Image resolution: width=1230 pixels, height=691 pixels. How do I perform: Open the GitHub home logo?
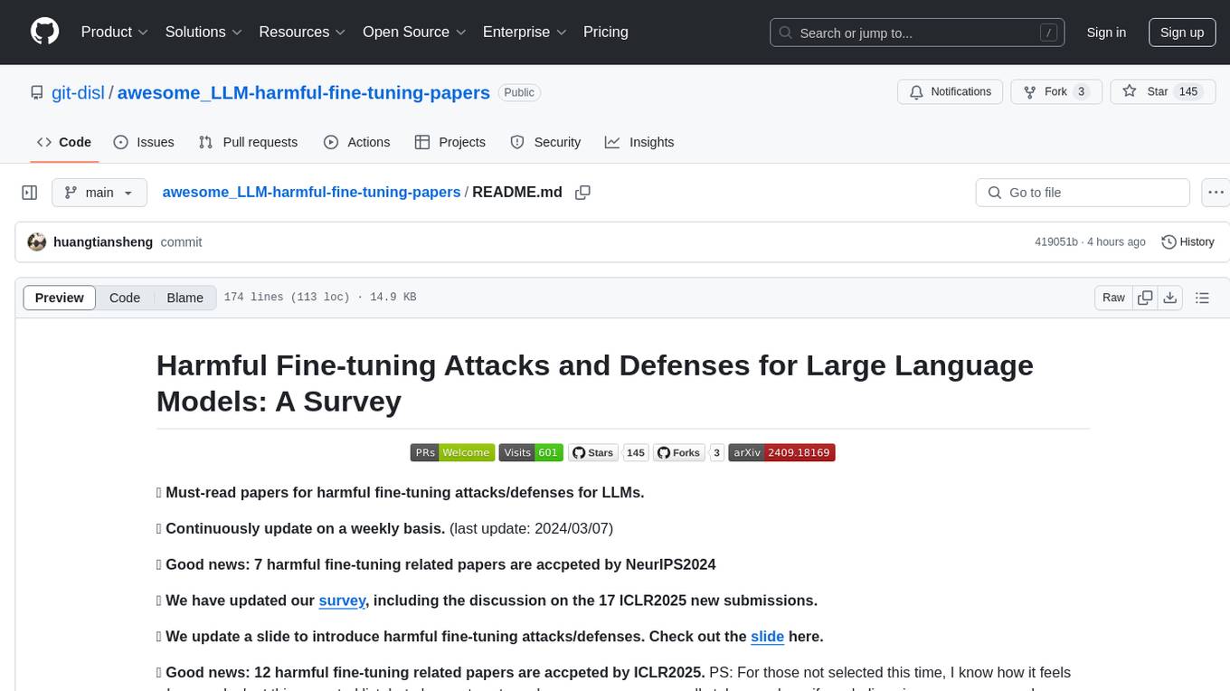[x=45, y=32]
